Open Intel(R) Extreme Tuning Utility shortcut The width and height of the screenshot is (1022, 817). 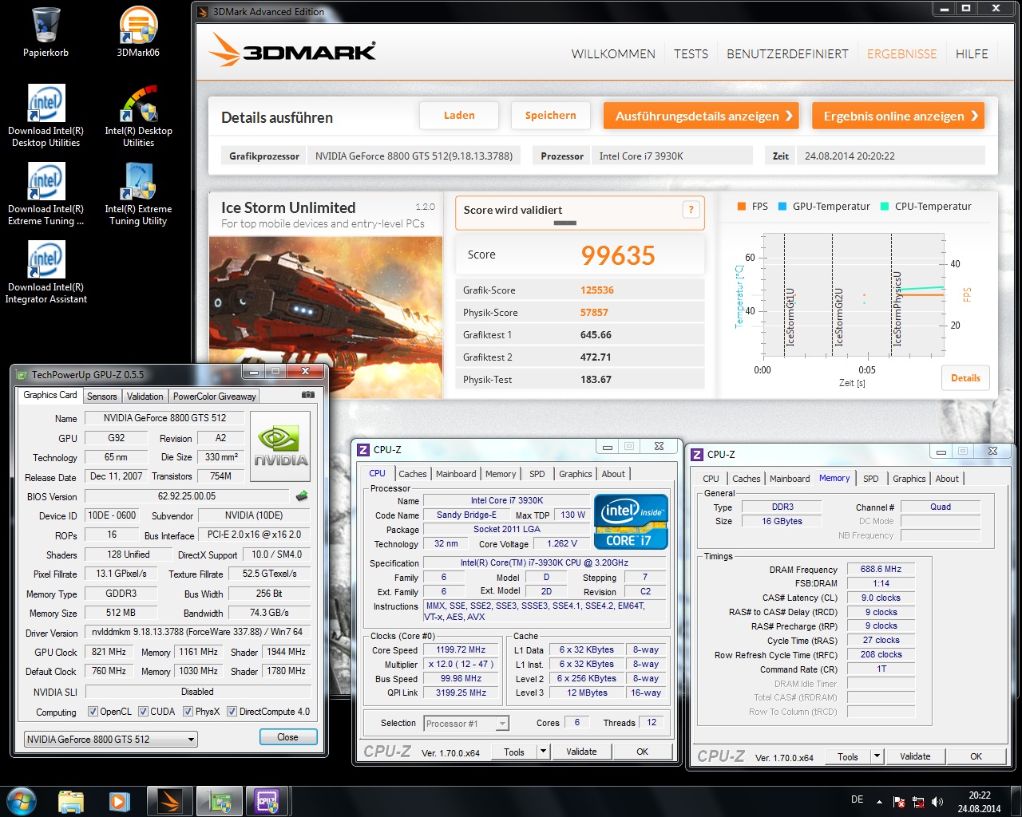138,194
